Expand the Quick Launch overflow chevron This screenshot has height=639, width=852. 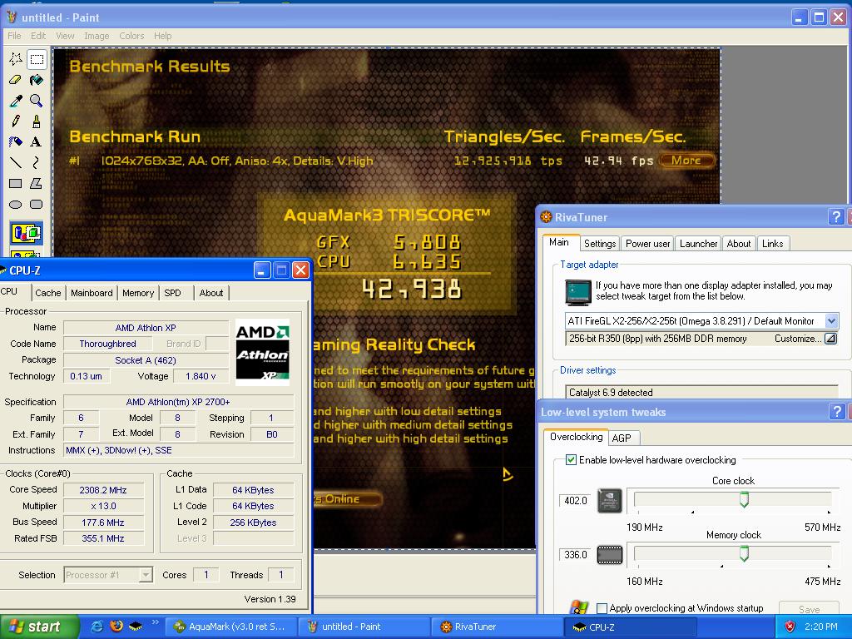pos(155,622)
